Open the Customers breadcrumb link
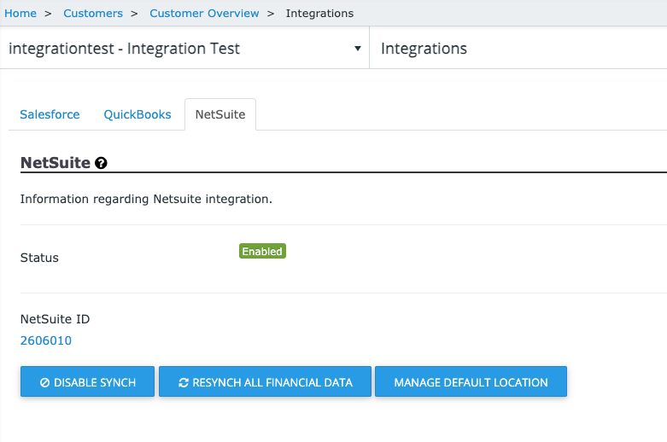This screenshot has height=442, width=667. (93, 13)
